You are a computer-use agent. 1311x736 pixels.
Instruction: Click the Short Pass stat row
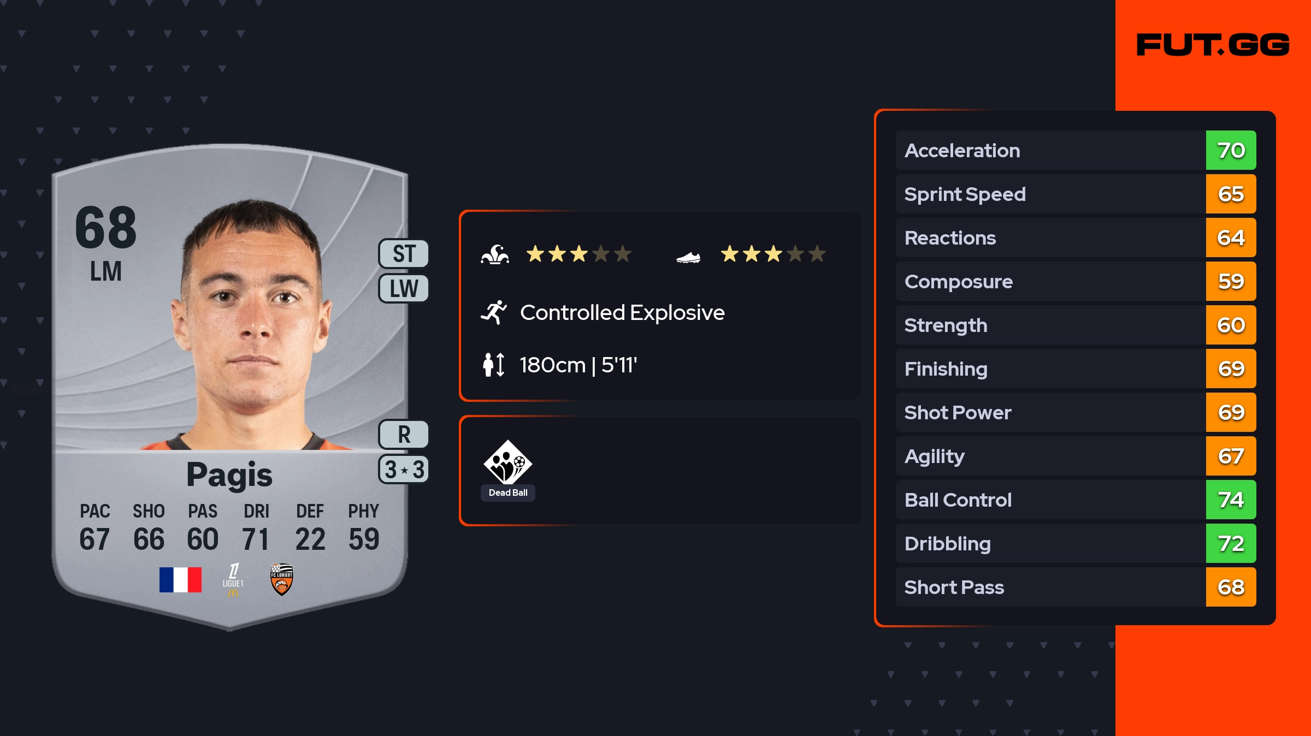pyautogui.click(x=1050, y=587)
